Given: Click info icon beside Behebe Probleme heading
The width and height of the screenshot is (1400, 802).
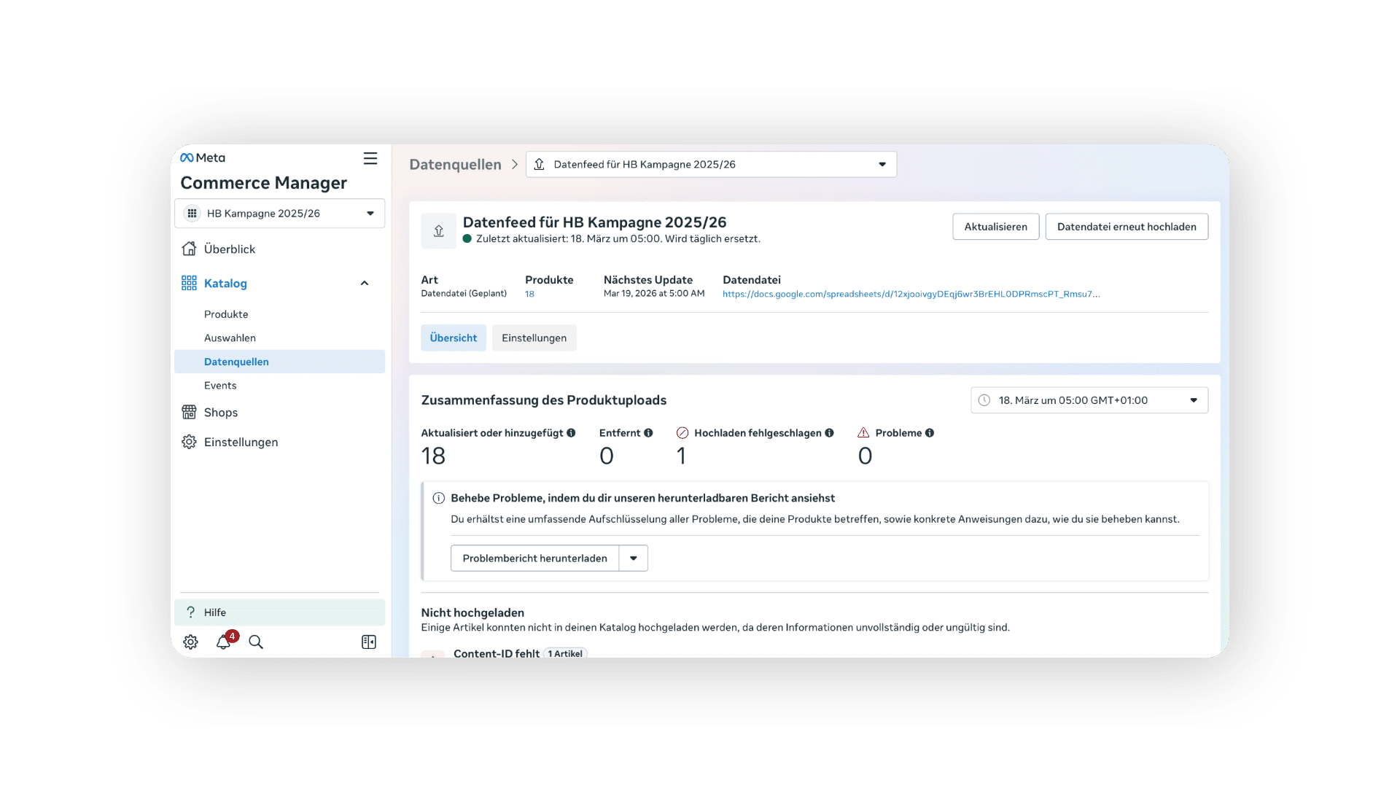Looking at the screenshot, I should [x=439, y=498].
